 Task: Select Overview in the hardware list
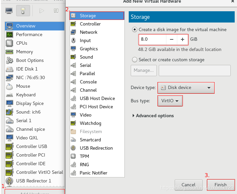coord(35,26)
